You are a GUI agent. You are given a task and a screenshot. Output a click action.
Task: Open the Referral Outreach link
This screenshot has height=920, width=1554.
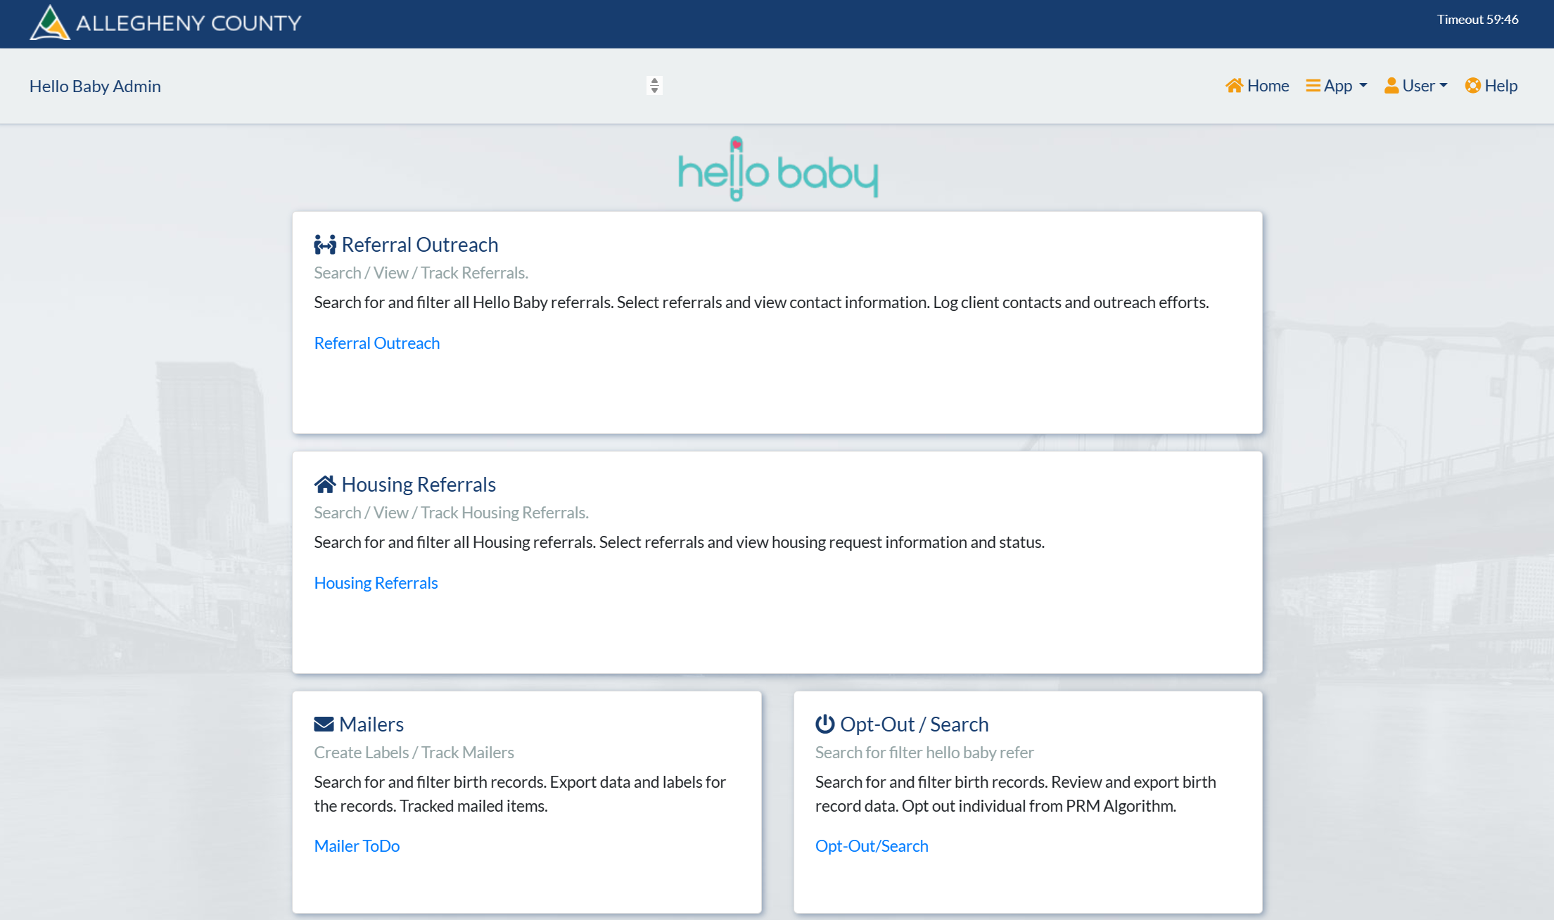tap(377, 343)
